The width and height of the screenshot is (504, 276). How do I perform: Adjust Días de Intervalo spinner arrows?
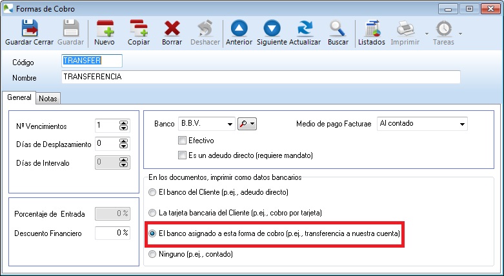[123, 163]
